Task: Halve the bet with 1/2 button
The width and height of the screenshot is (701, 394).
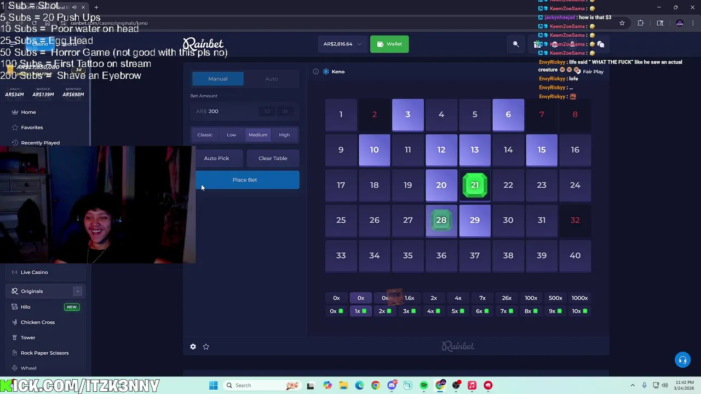Action: [x=267, y=111]
